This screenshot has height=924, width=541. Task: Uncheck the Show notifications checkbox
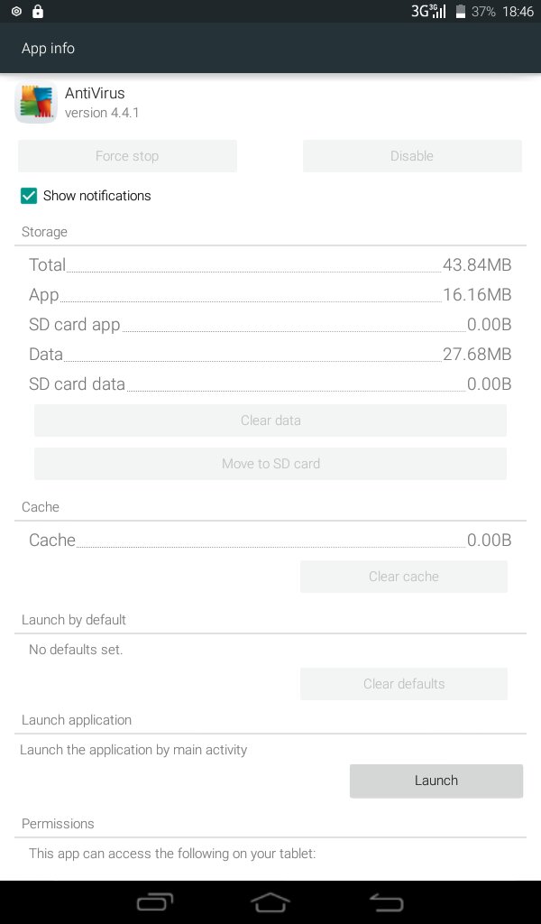tap(28, 196)
